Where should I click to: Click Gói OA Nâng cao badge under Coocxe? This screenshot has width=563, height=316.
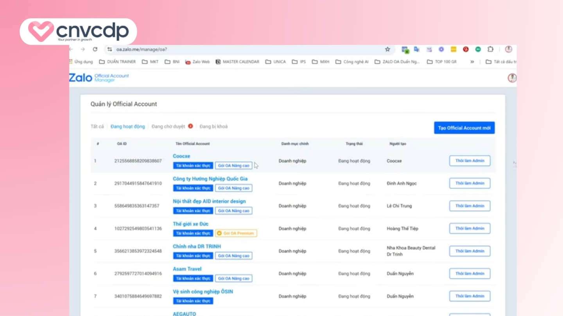point(234,165)
